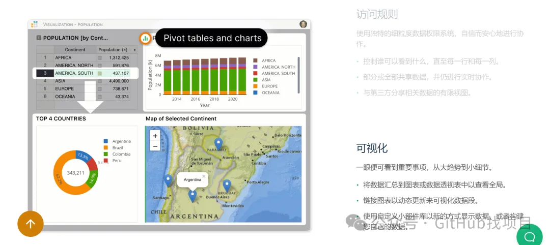This screenshot has height=245, width=550.
Task: Click the row icon beside 738,871
Action: click(100, 89)
